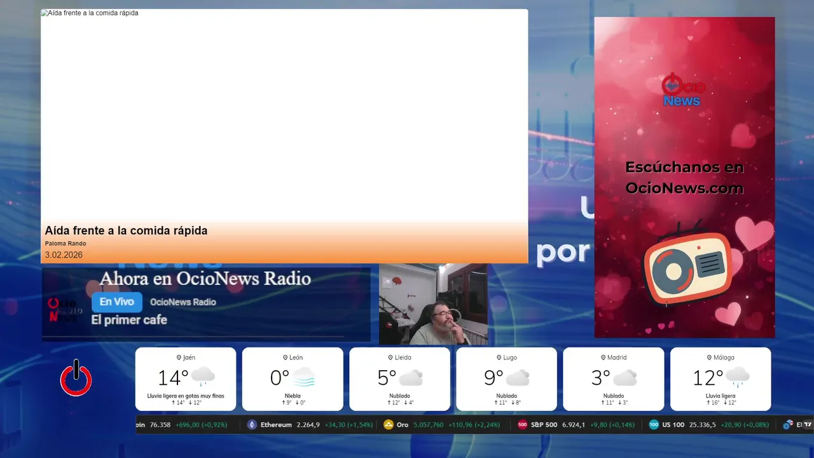The width and height of the screenshot is (814, 458).
Task: Click the gold Oro icon in ticker
Action: 389,424
